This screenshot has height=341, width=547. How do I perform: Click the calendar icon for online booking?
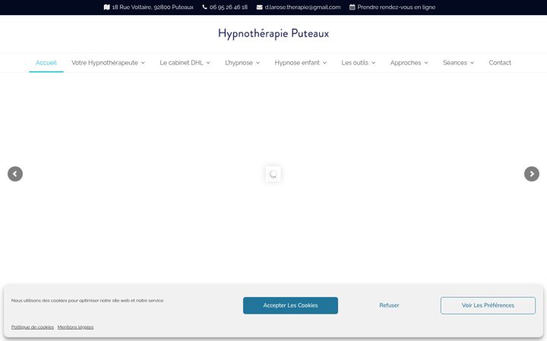click(x=352, y=7)
